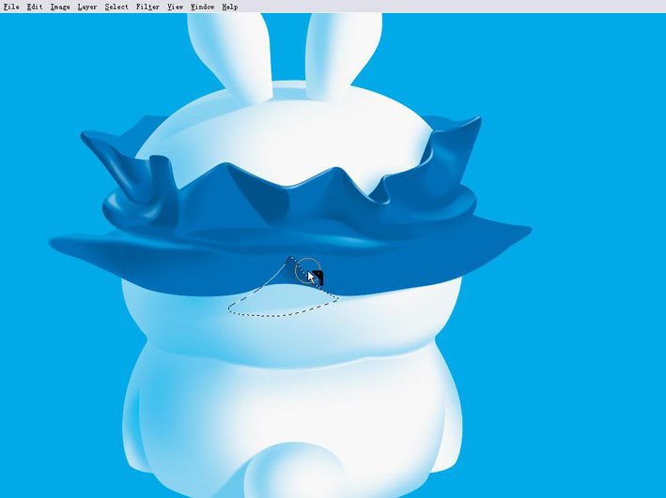This screenshot has height=498, width=666.
Task: Open the Filter menu
Action: pos(147,7)
